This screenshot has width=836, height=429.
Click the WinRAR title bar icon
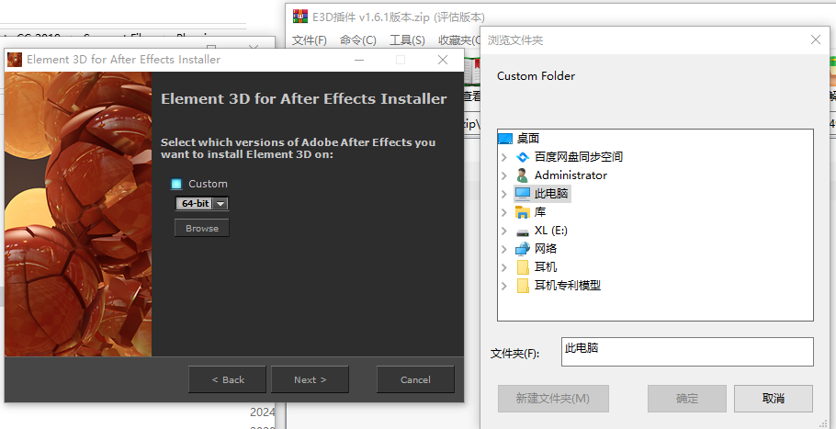click(x=300, y=17)
